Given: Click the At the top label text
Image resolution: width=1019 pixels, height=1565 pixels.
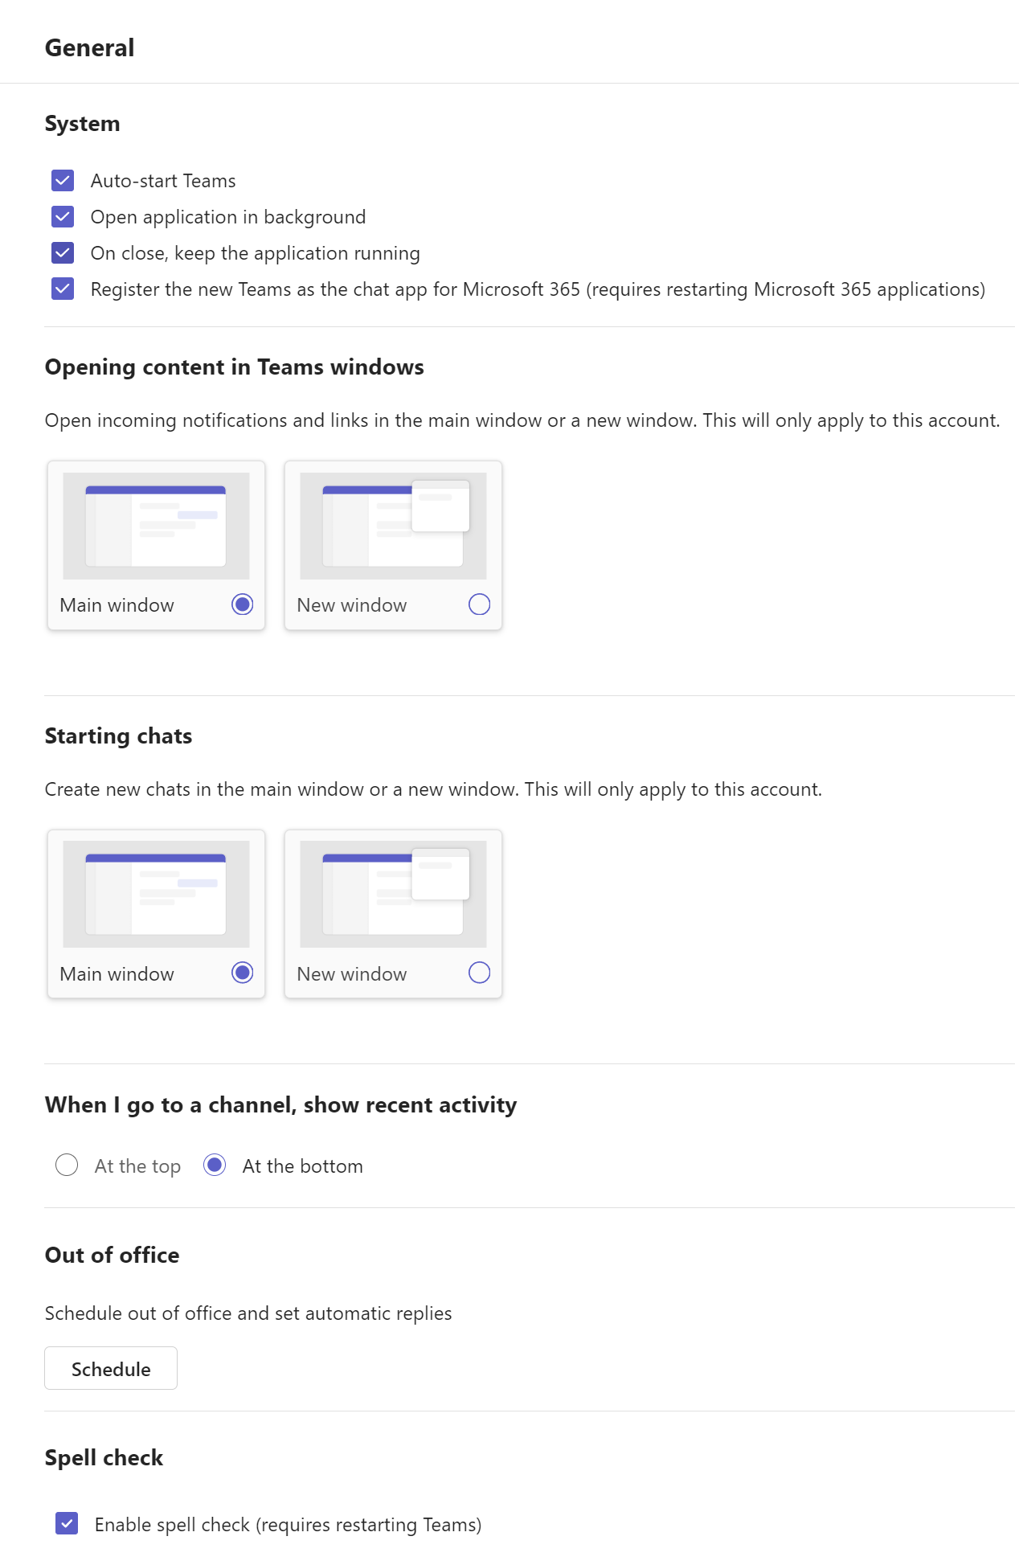Looking at the screenshot, I should tap(137, 1166).
